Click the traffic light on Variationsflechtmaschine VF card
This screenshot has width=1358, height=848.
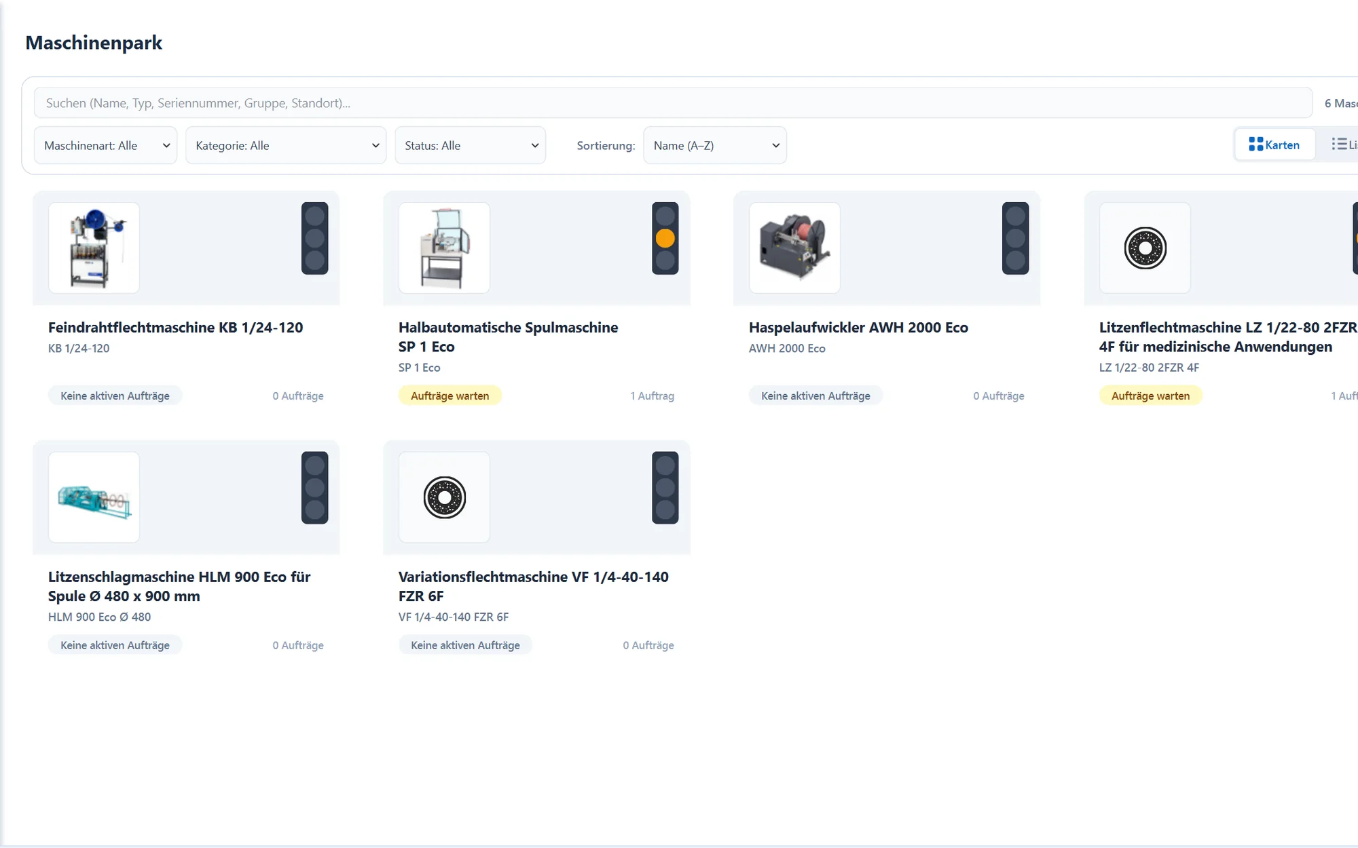(x=665, y=488)
